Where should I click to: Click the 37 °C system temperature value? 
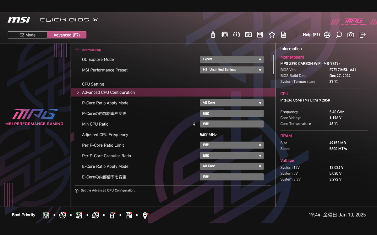click(334, 82)
